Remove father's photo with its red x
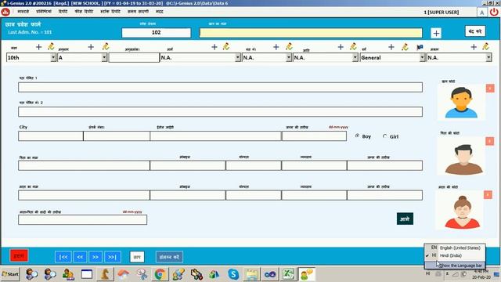Image resolution: width=501 pixels, height=282 pixels. coord(489,141)
